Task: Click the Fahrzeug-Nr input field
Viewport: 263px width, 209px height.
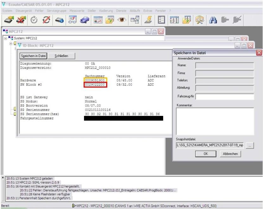Action: tap(225, 97)
